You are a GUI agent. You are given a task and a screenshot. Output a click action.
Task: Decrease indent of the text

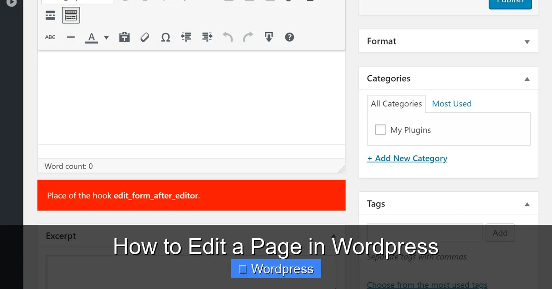click(186, 37)
